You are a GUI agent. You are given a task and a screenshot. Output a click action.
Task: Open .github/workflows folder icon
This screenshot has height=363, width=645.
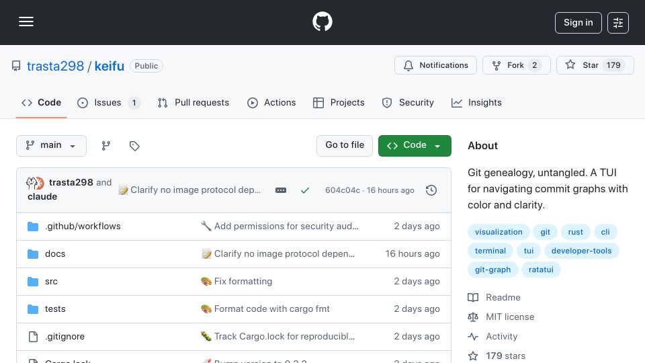[x=33, y=227]
